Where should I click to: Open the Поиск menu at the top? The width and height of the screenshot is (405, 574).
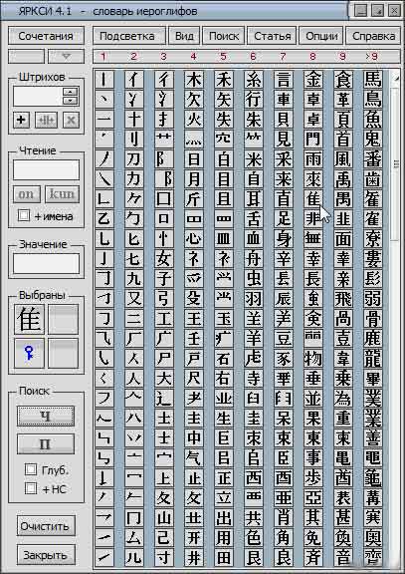[x=224, y=36]
